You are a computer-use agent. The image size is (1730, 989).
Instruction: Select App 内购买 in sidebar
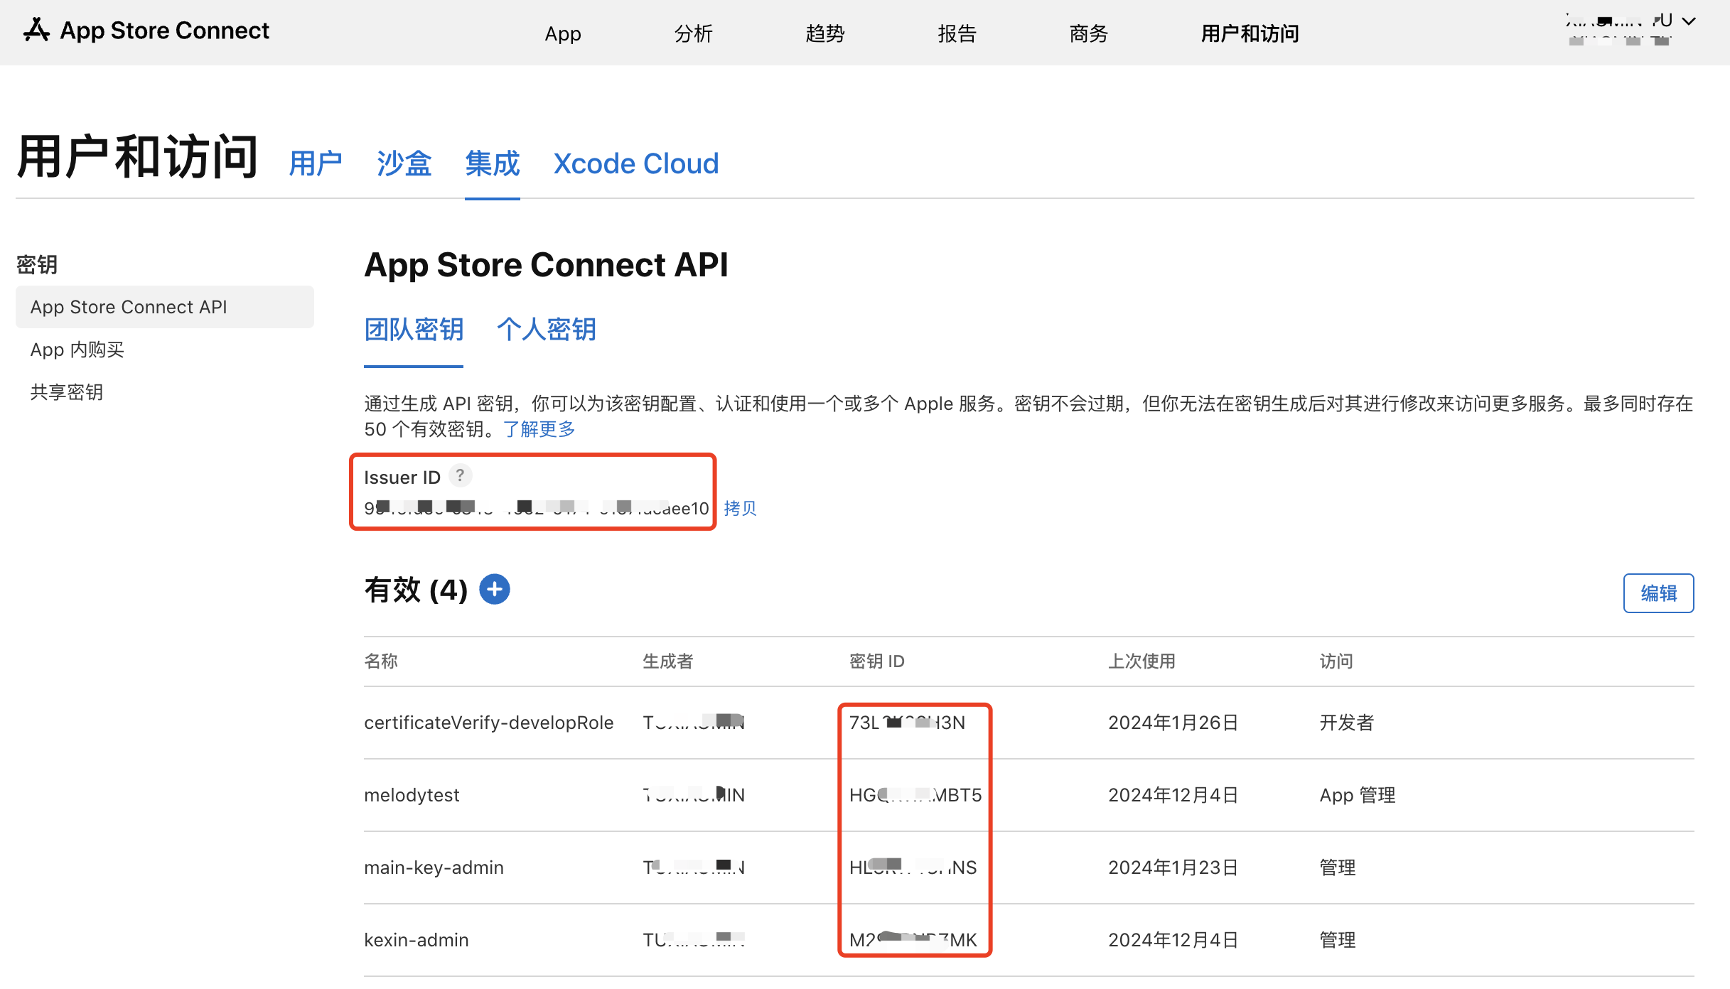pyautogui.click(x=77, y=350)
